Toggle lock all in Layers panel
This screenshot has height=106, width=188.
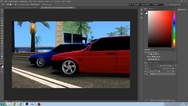[159, 71]
